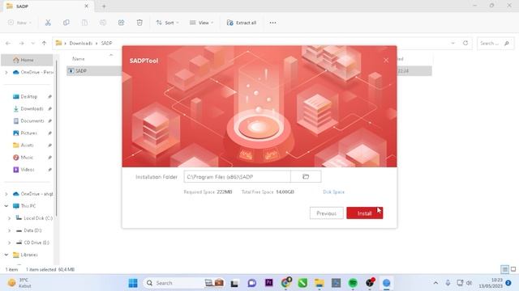Expand OneDrive - Personal in sidebar

[6, 72]
